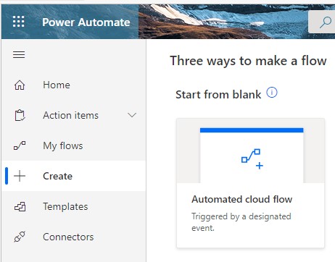
Task: Click the Templates icon
Action: (x=20, y=206)
